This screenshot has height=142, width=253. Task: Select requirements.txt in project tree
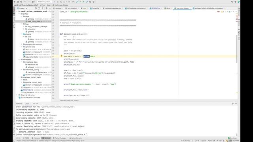tap(32, 57)
